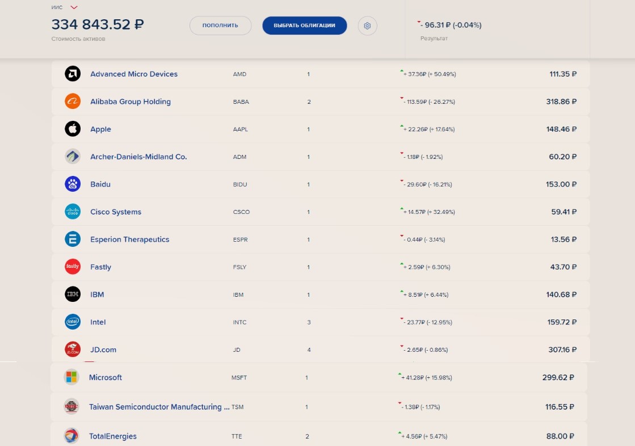Click the Taiwan Semiconductor logo icon

(x=72, y=406)
